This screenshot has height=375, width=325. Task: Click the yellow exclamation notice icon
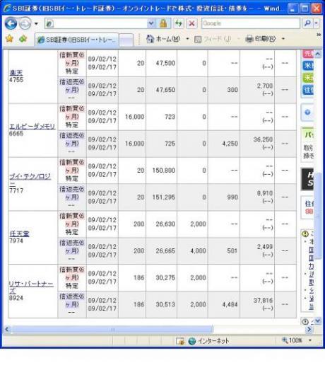[x=305, y=233]
